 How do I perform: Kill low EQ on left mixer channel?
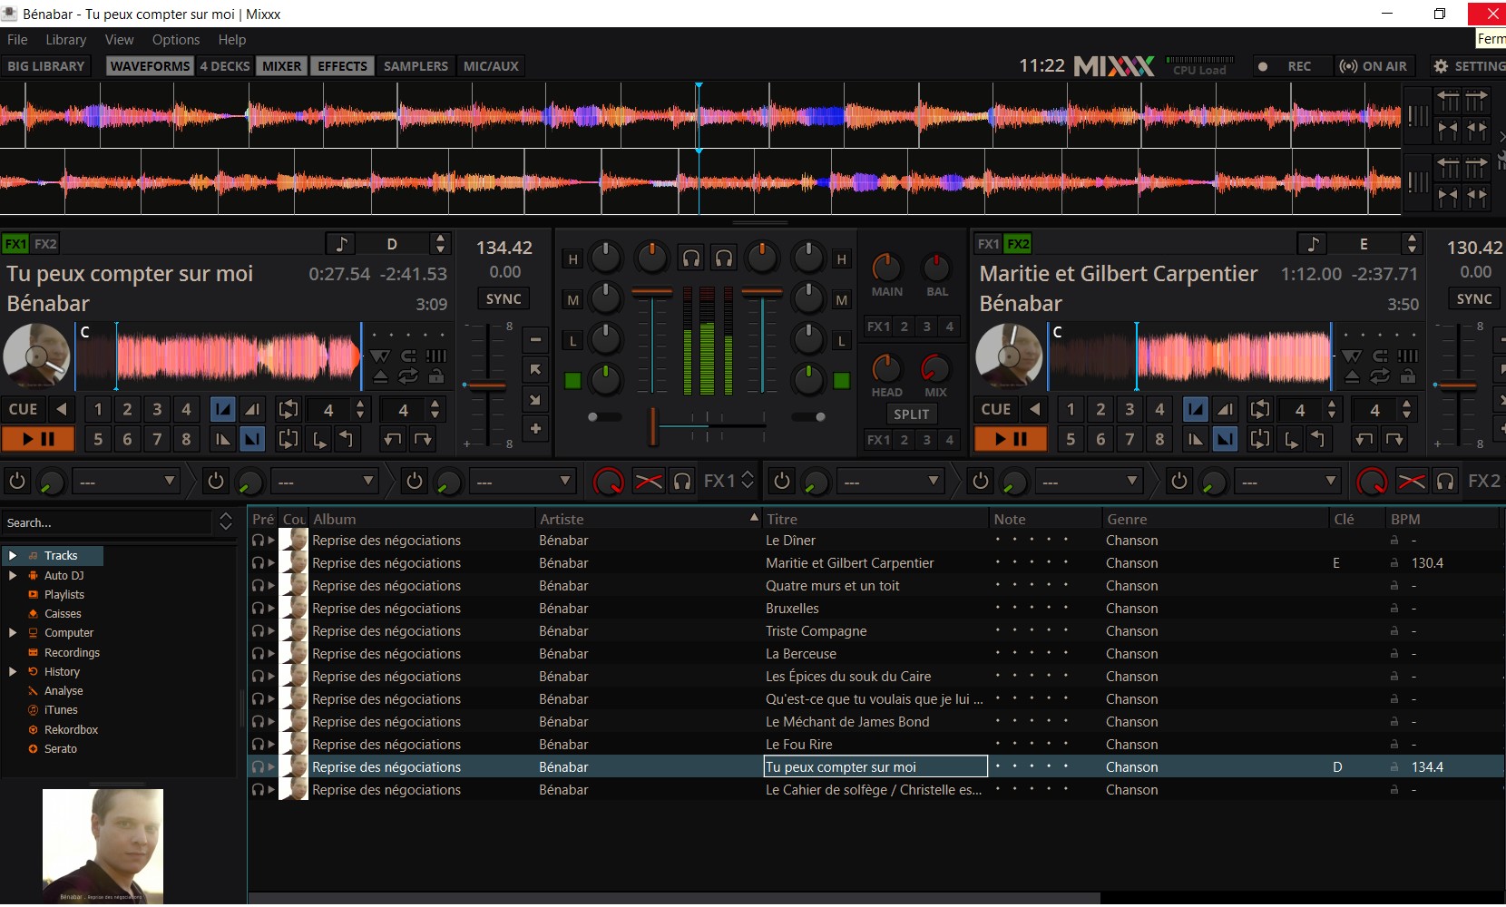tap(572, 341)
